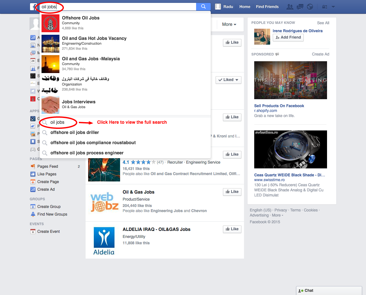Click the 'This Is Your Calling' ad image

pyautogui.click(x=290, y=80)
